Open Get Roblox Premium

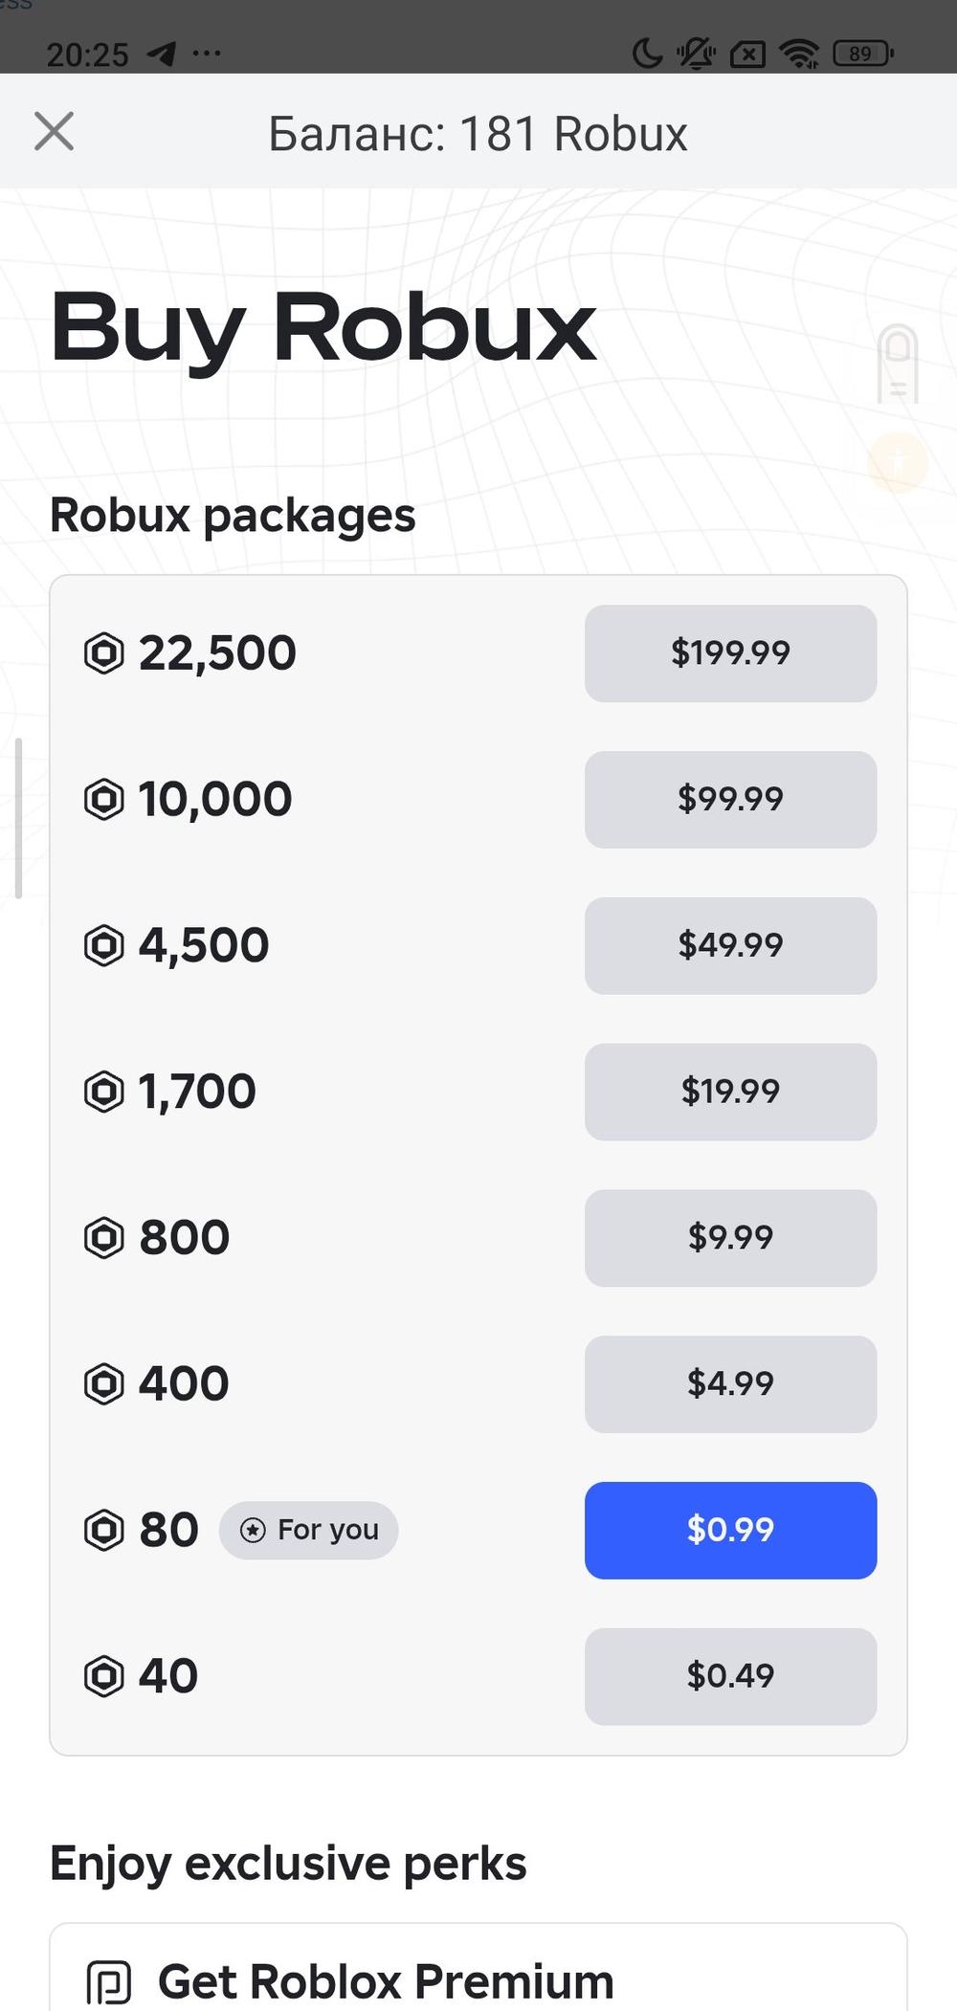(385, 1981)
